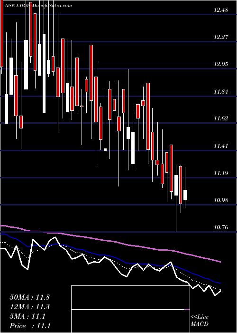Click the <<Live MACD label
The height and width of the screenshot is (333, 237).
click(200, 320)
